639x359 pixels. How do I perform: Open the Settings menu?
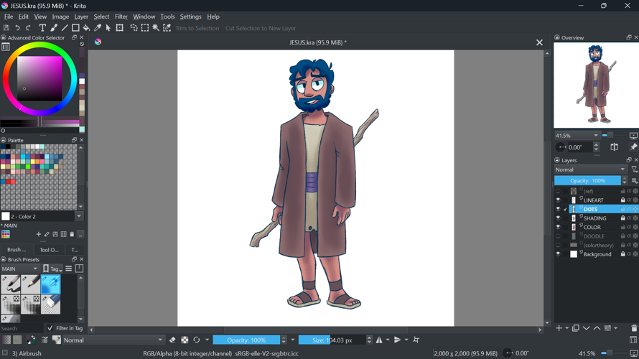[x=190, y=17]
